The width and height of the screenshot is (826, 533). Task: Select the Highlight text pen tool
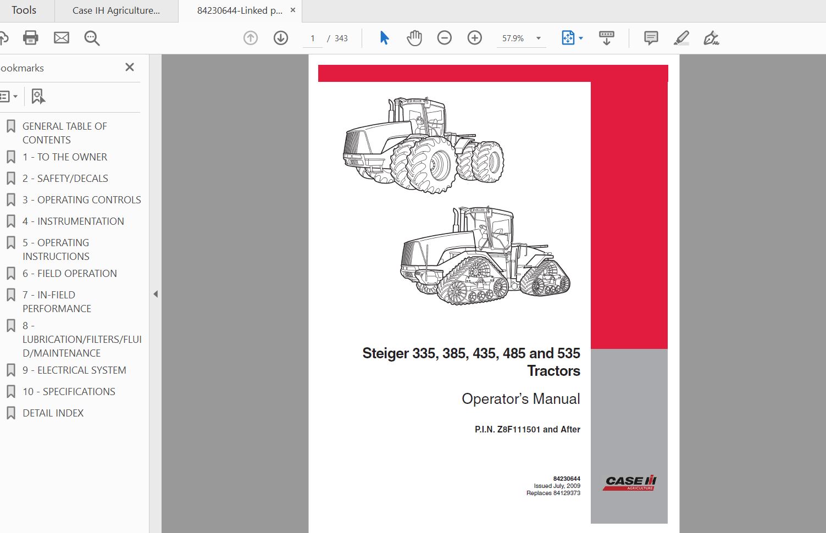coord(681,38)
